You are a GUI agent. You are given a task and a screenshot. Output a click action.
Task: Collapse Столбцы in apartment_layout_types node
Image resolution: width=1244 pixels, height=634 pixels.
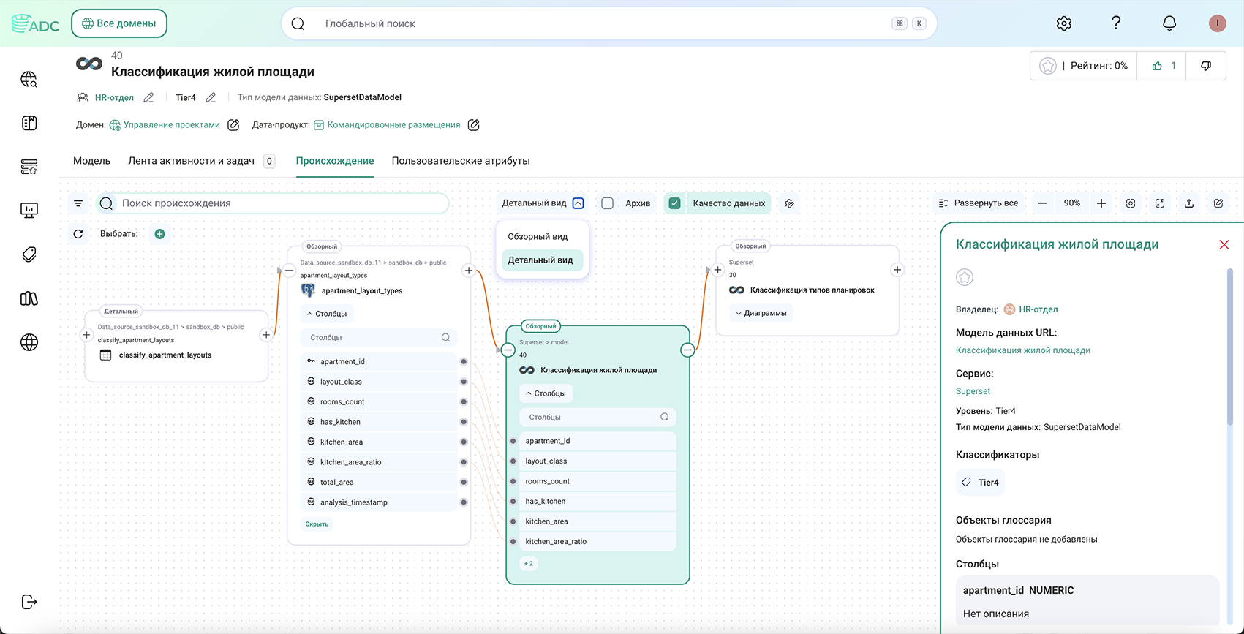326,314
